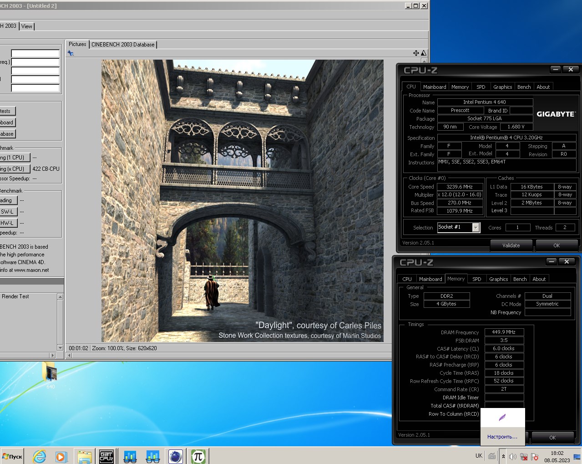The width and height of the screenshot is (582, 464).
Task: Click the Validate button in CPU-Z
Action: [x=511, y=245]
